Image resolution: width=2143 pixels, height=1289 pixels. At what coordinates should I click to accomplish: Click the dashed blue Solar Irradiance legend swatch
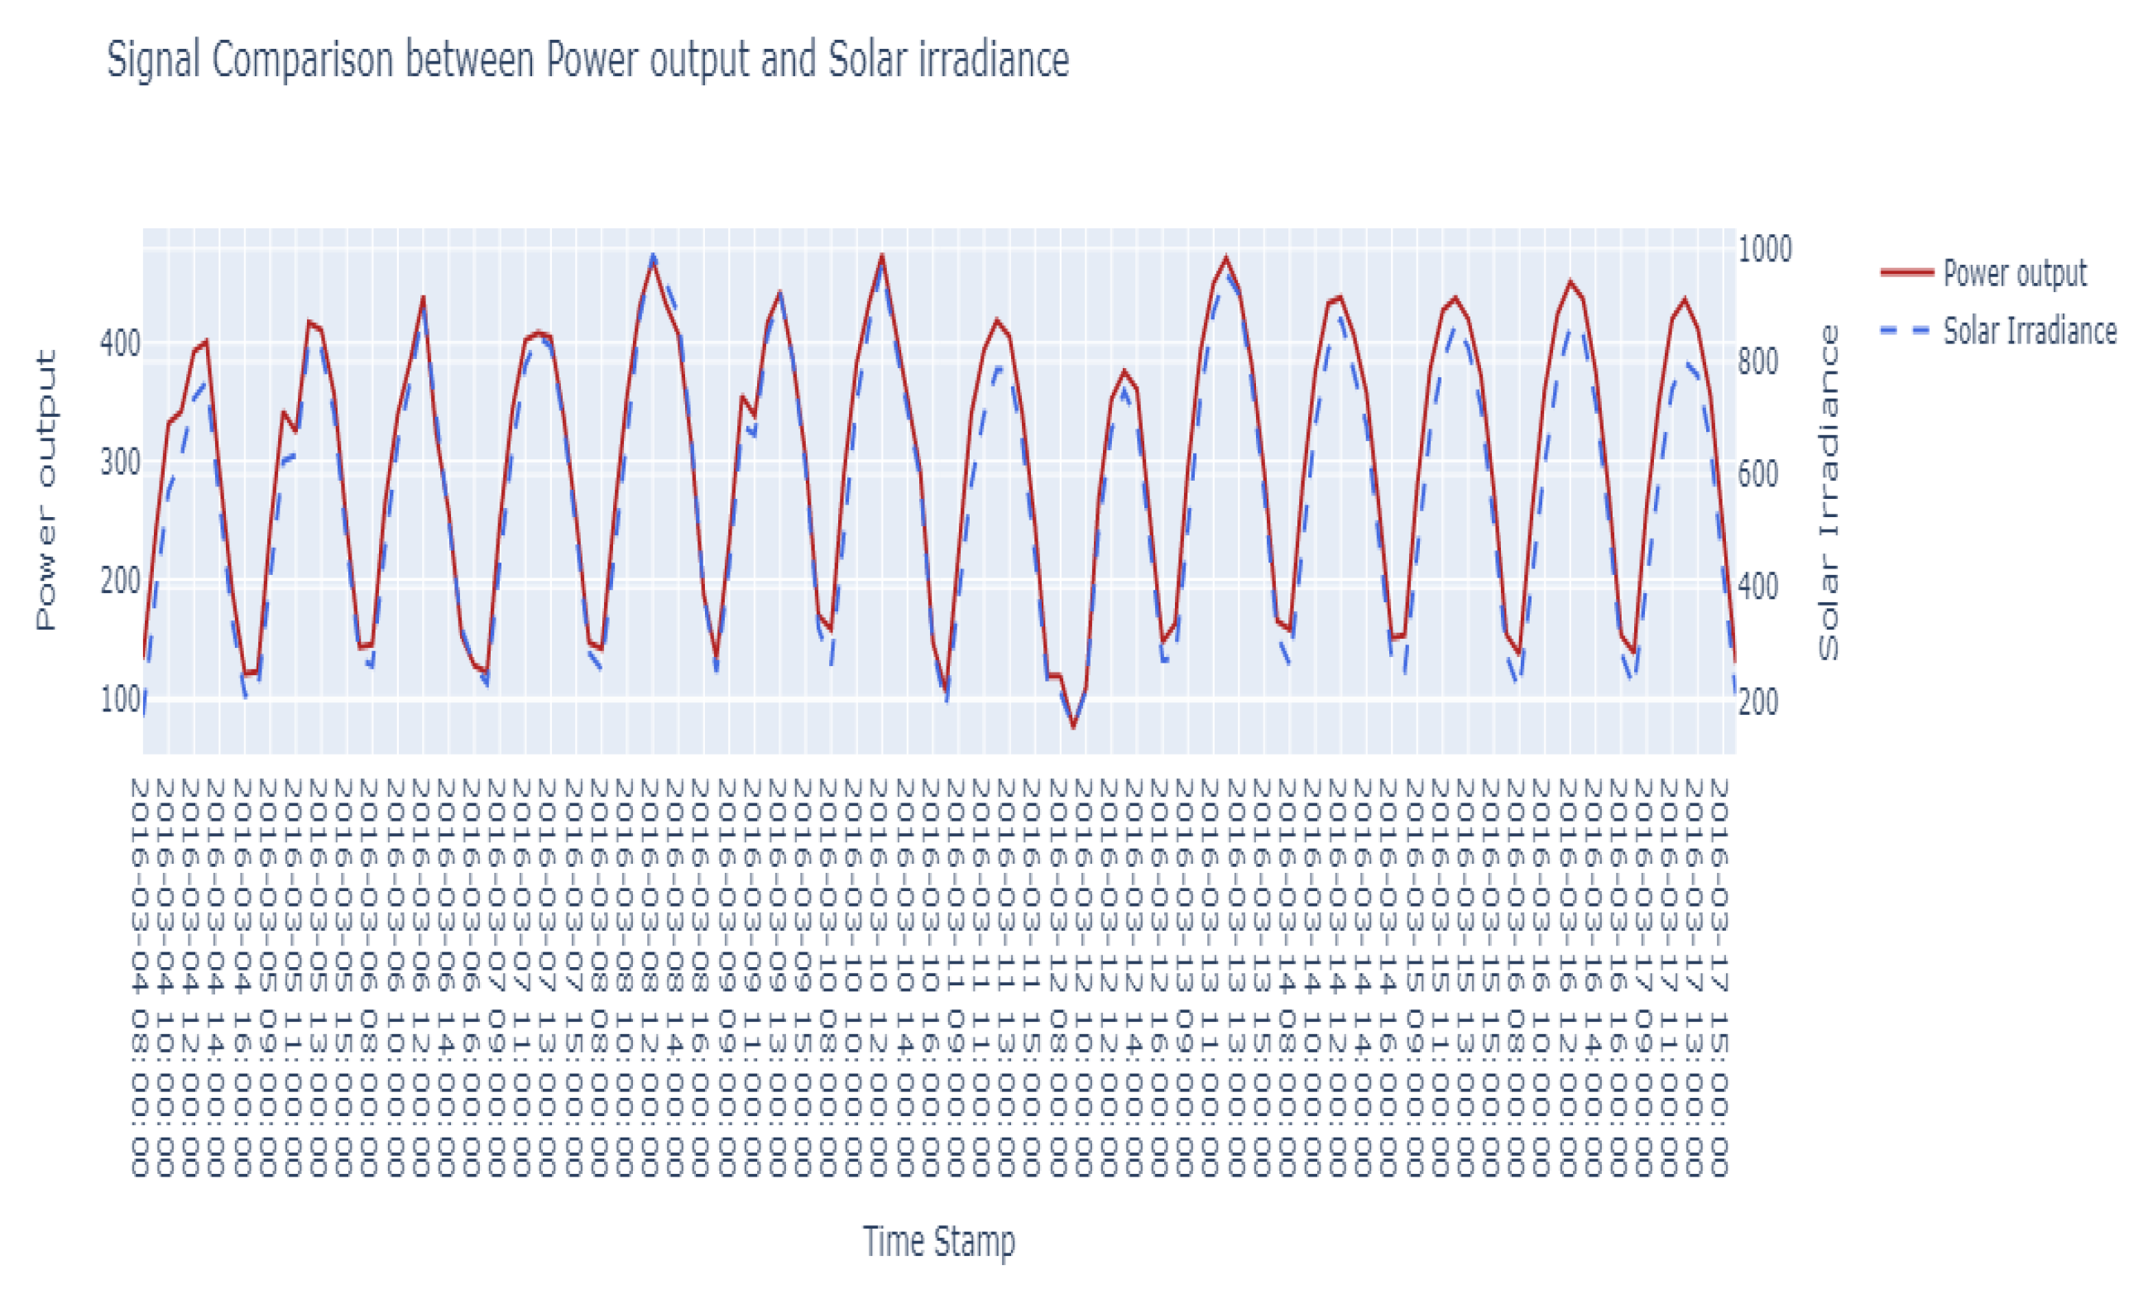(x=1906, y=331)
